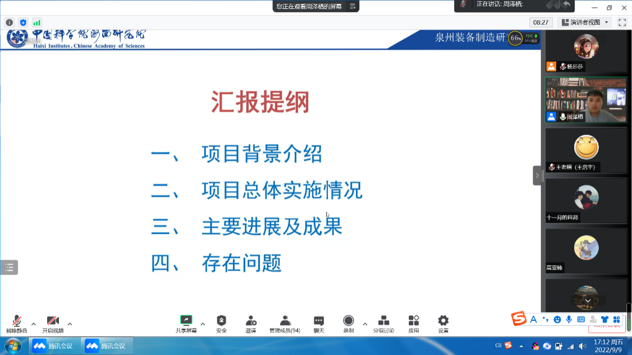
Task: Open 分组讨论 breakout rooms
Action: point(384,324)
